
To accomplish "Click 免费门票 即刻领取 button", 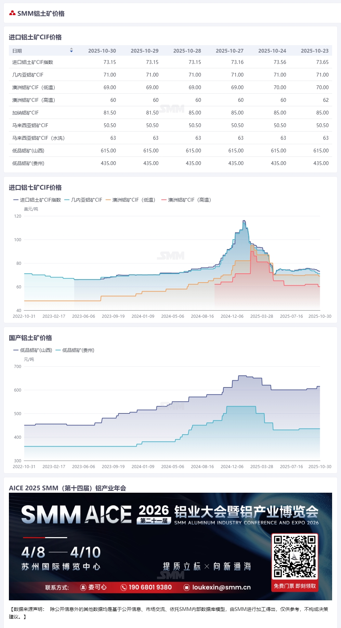I will pos(294,586).
